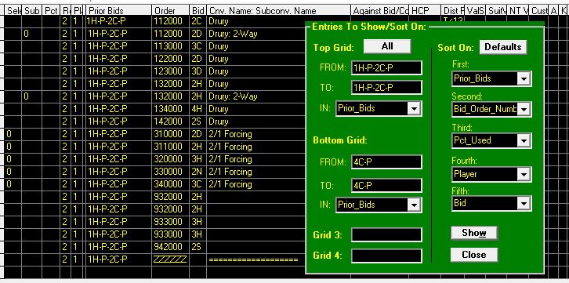Select order cell 142000
Image resolution: width=569 pixels, height=283 pixels.
pos(171,122)
